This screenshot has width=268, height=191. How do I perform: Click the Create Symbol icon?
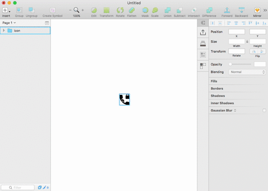click(53, 10)
